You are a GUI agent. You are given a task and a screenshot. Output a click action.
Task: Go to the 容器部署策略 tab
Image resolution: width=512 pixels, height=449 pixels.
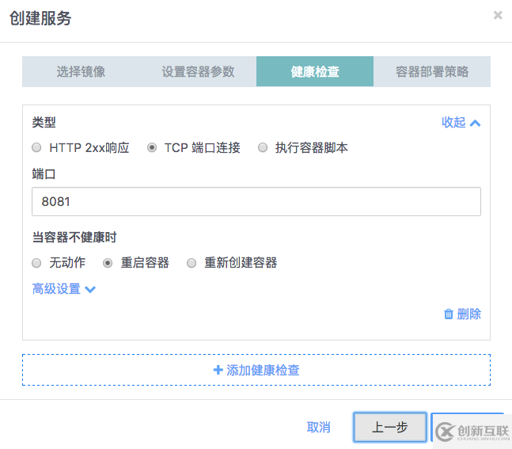[x=432, y=71]
